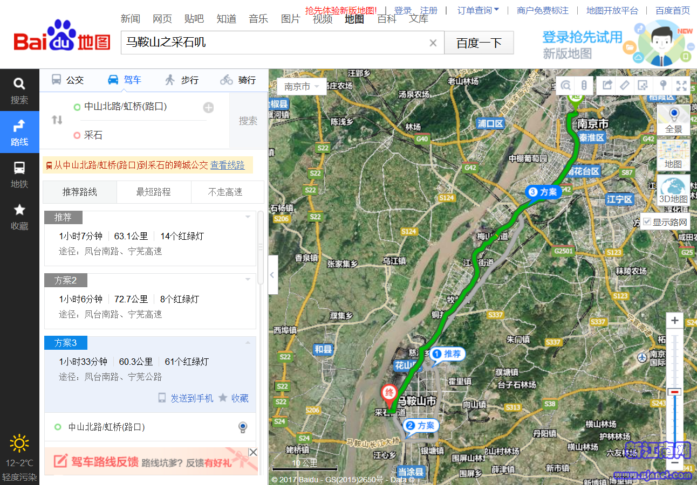Click the sun weather icon
This screenshot has width=697, height=485.
(x=19, y=444)
